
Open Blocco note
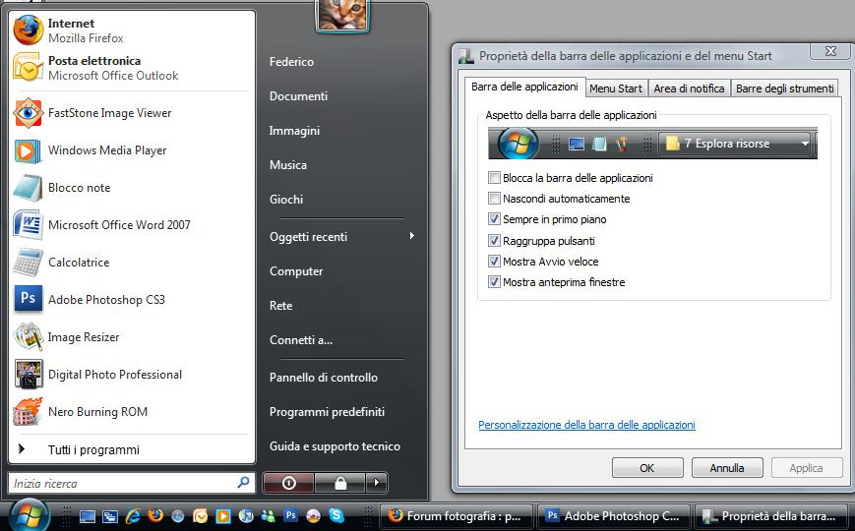pyautogui.click(x=132, y=188)
